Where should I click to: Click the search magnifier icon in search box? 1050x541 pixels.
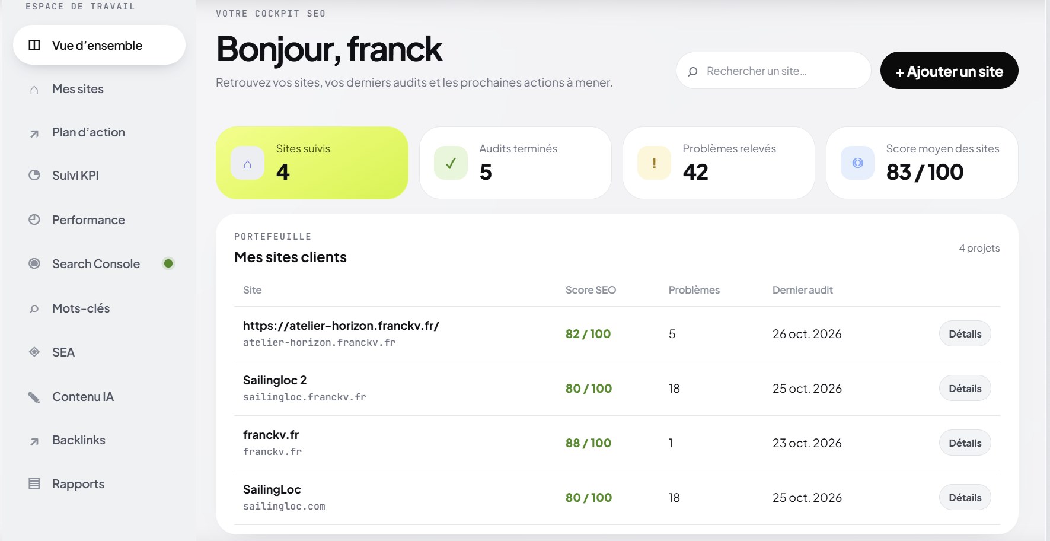tap(692, 71)
